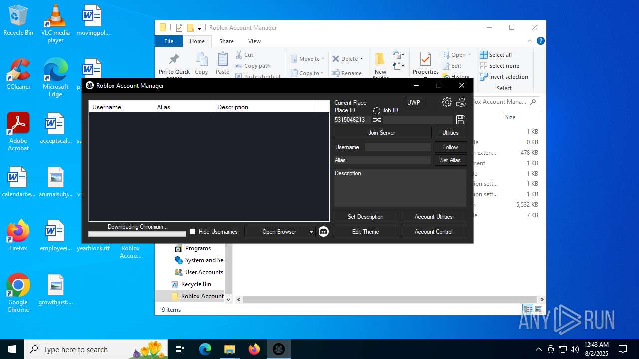Open Google Chrome desktop shortcut

click(18, 293)
